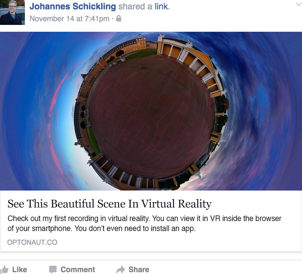Open the tiny planet panorama preview image
The height and width of the screenshot is (274, 302).
(151, 111)
